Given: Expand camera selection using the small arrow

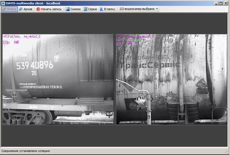Looking at the screenshot, I should click(157, 9).
